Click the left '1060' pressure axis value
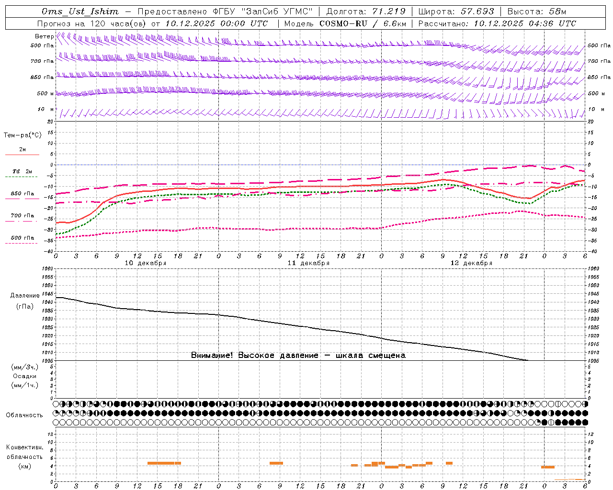The width and height of the screenshot is (613, 490). click(48, 268)
